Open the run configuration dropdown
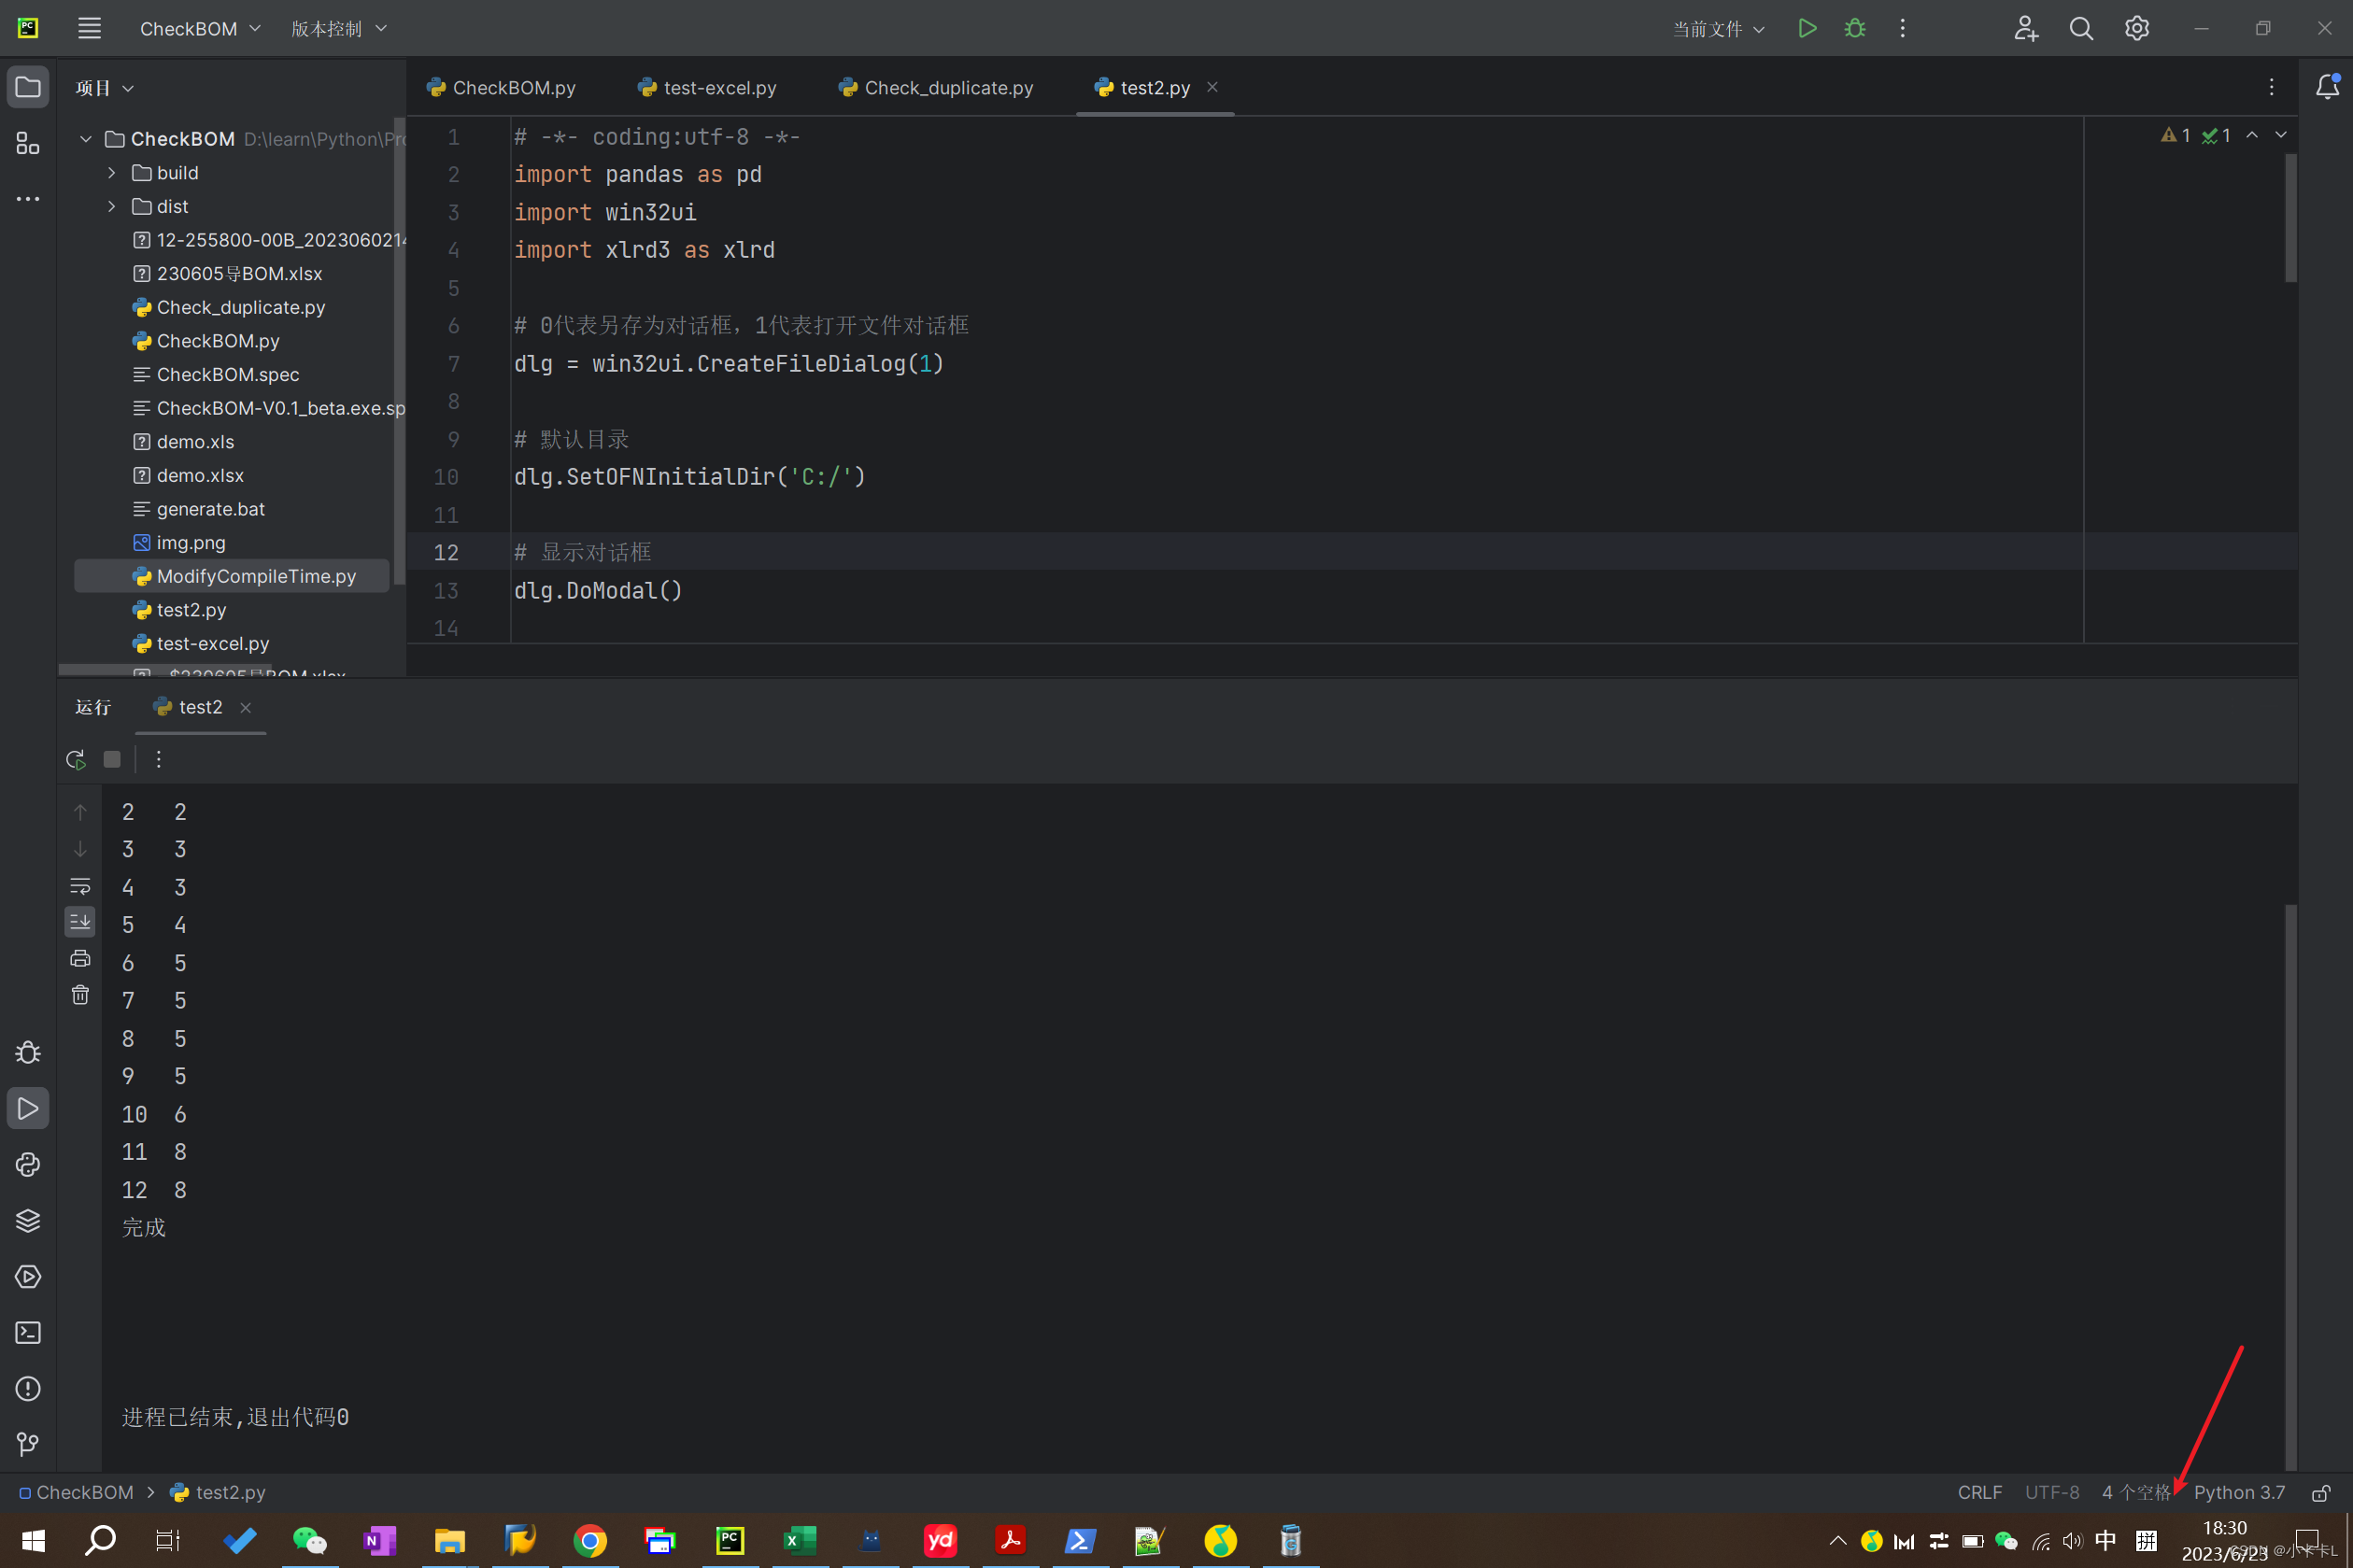Screen dimensions: 2353x1568 1718,28
